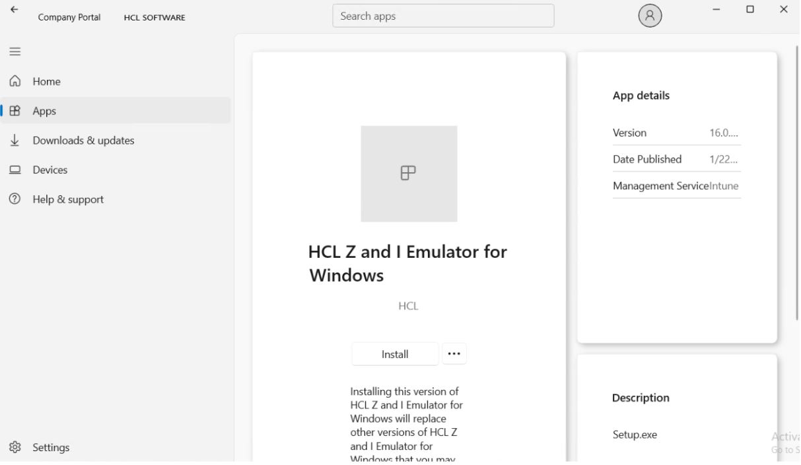Open the user account profile icon
This screenshot has width=801, height=465.
650,16
